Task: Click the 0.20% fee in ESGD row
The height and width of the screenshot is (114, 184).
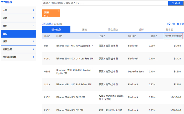Action: (x=152, y=97)
